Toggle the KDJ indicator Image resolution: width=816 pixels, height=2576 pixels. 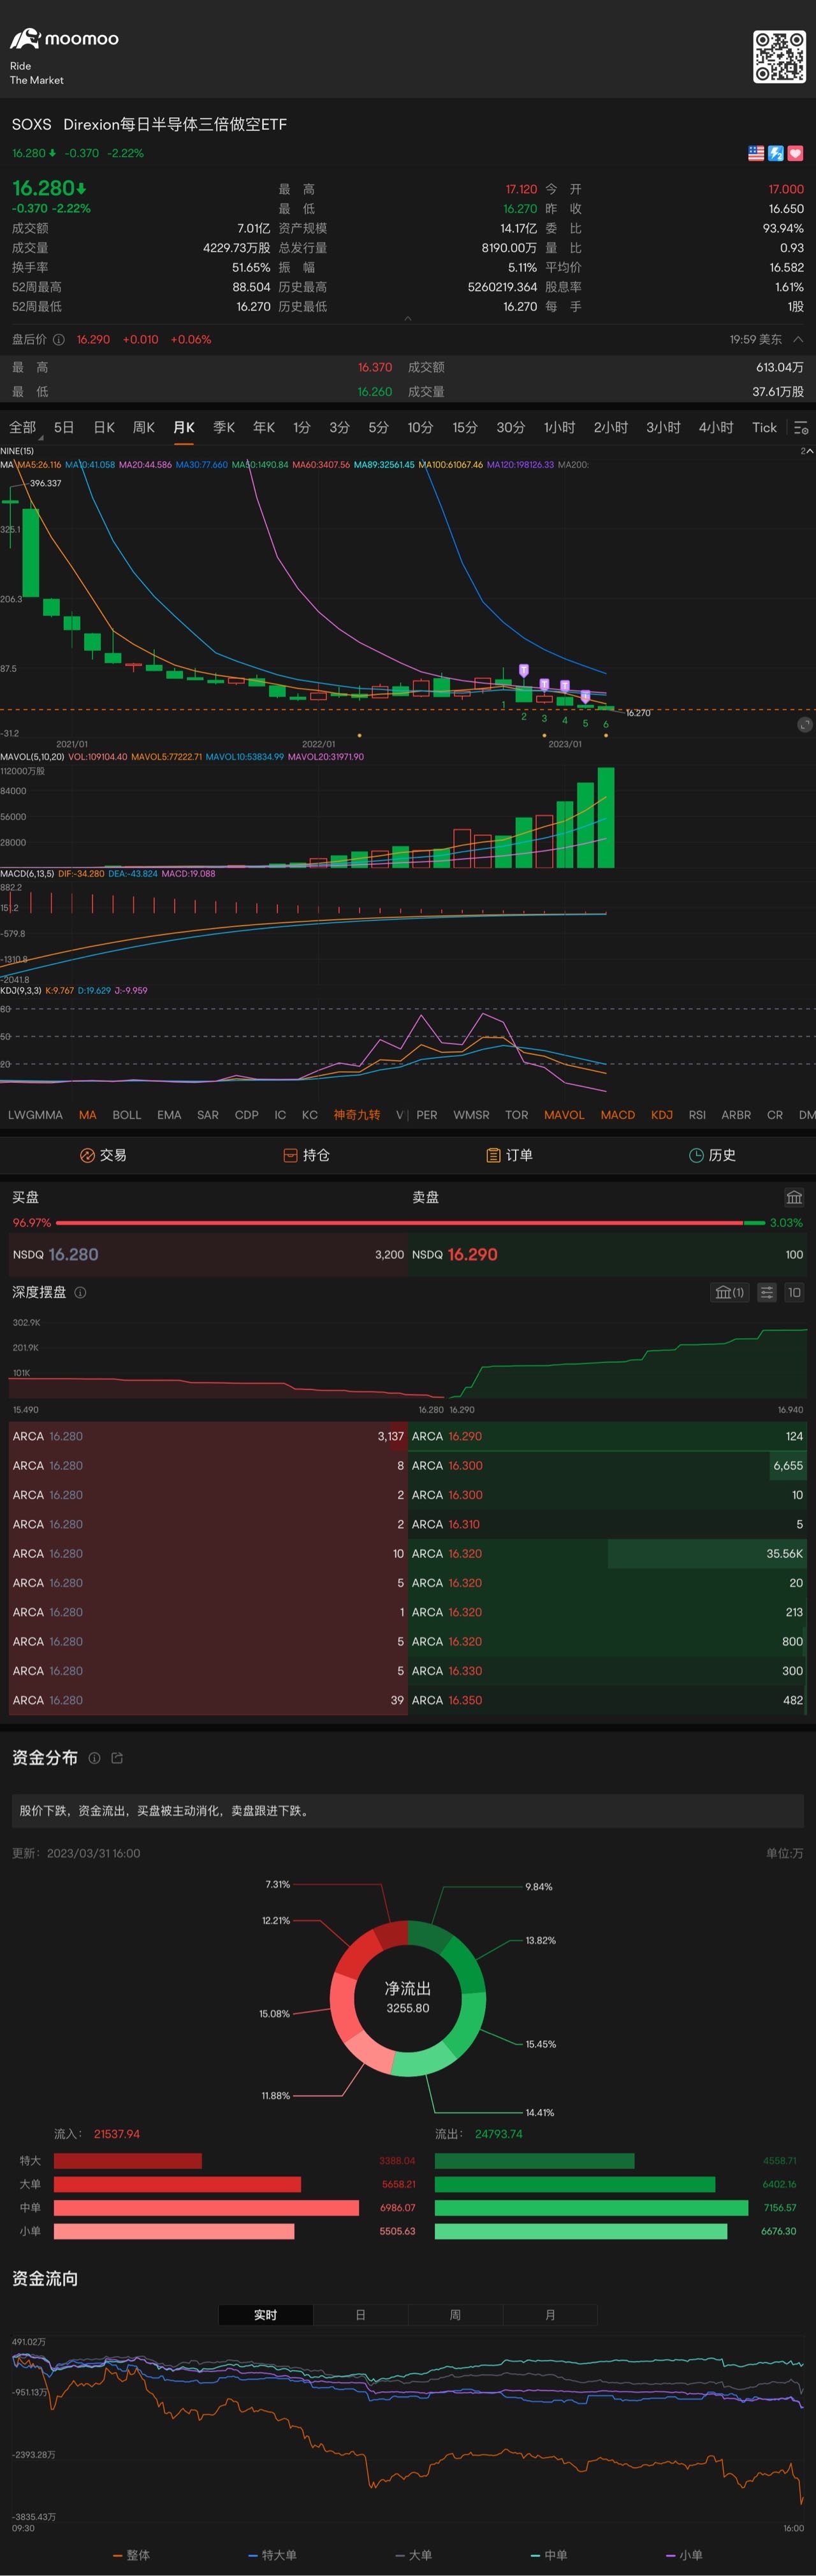coord(662,1114)
